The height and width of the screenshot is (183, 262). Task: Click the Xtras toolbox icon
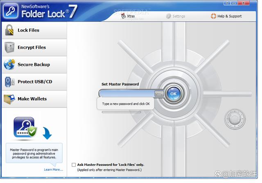pos(123,16)
